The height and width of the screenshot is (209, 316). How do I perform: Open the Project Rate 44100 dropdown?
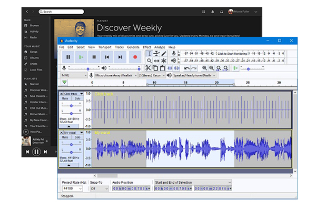[73, 188]
